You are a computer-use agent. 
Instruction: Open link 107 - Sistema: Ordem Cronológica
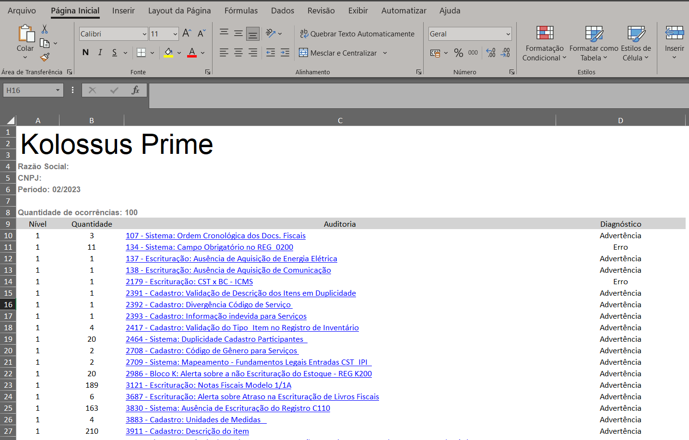215,235
